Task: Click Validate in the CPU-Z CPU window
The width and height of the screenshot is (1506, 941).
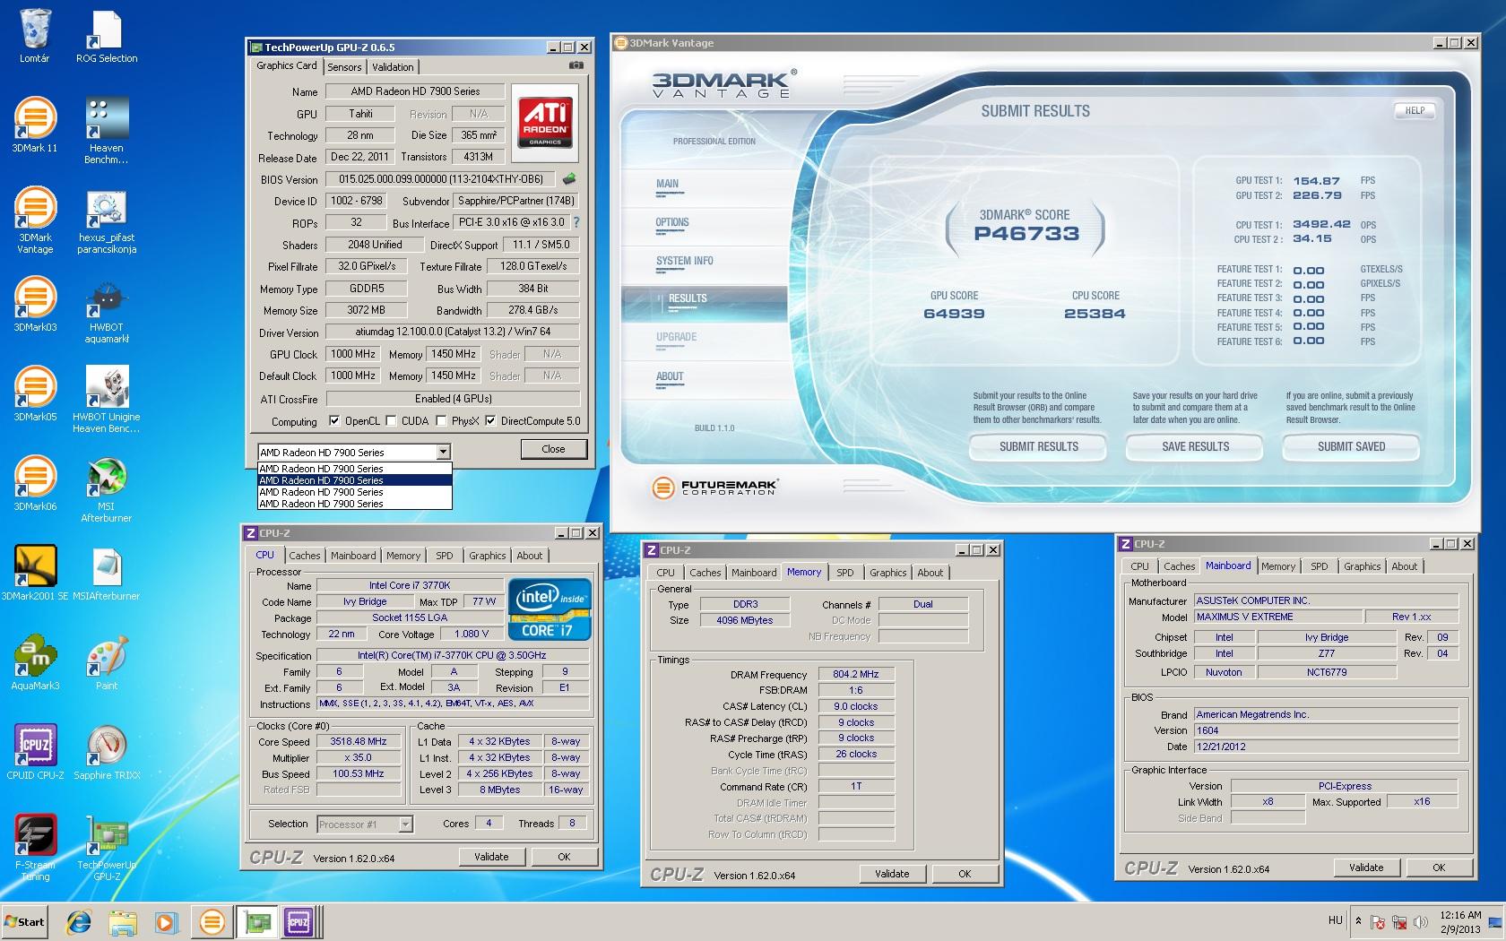Action: click(491, 857)
